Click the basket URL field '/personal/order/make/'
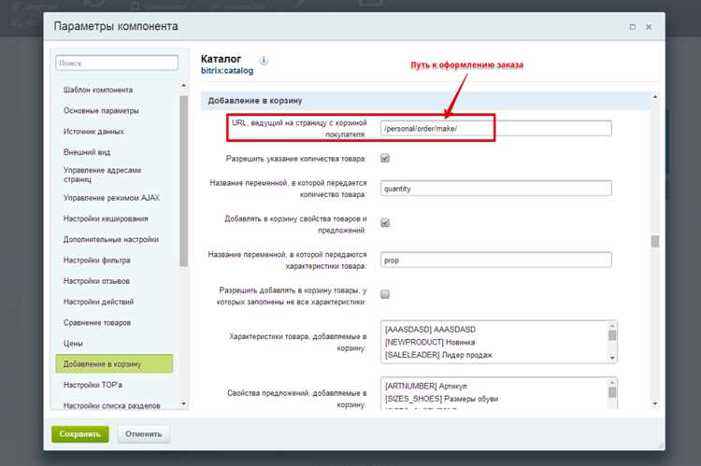The height and width of the screenshot is (466, 701). [495, 128]
